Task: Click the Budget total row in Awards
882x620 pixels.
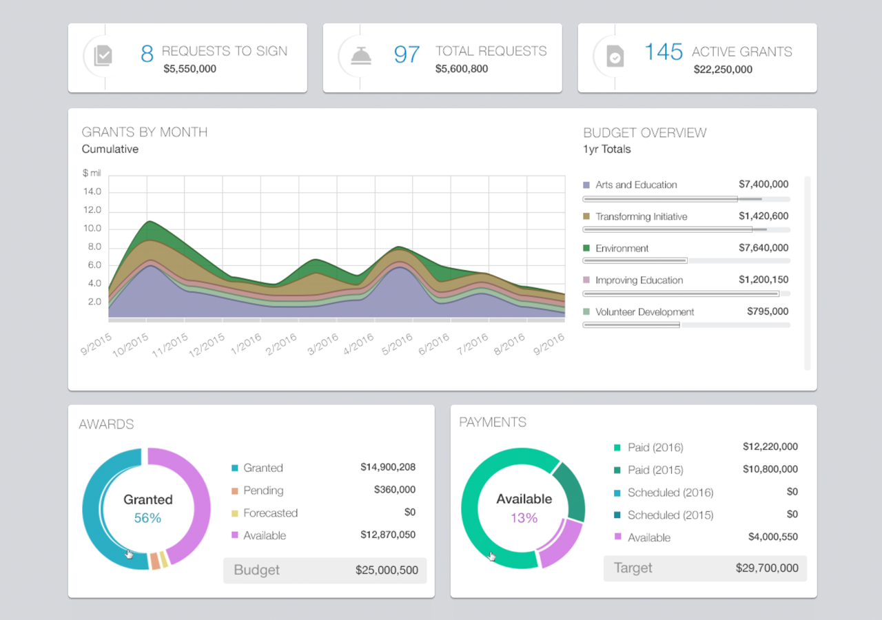Action: (325, 570)
